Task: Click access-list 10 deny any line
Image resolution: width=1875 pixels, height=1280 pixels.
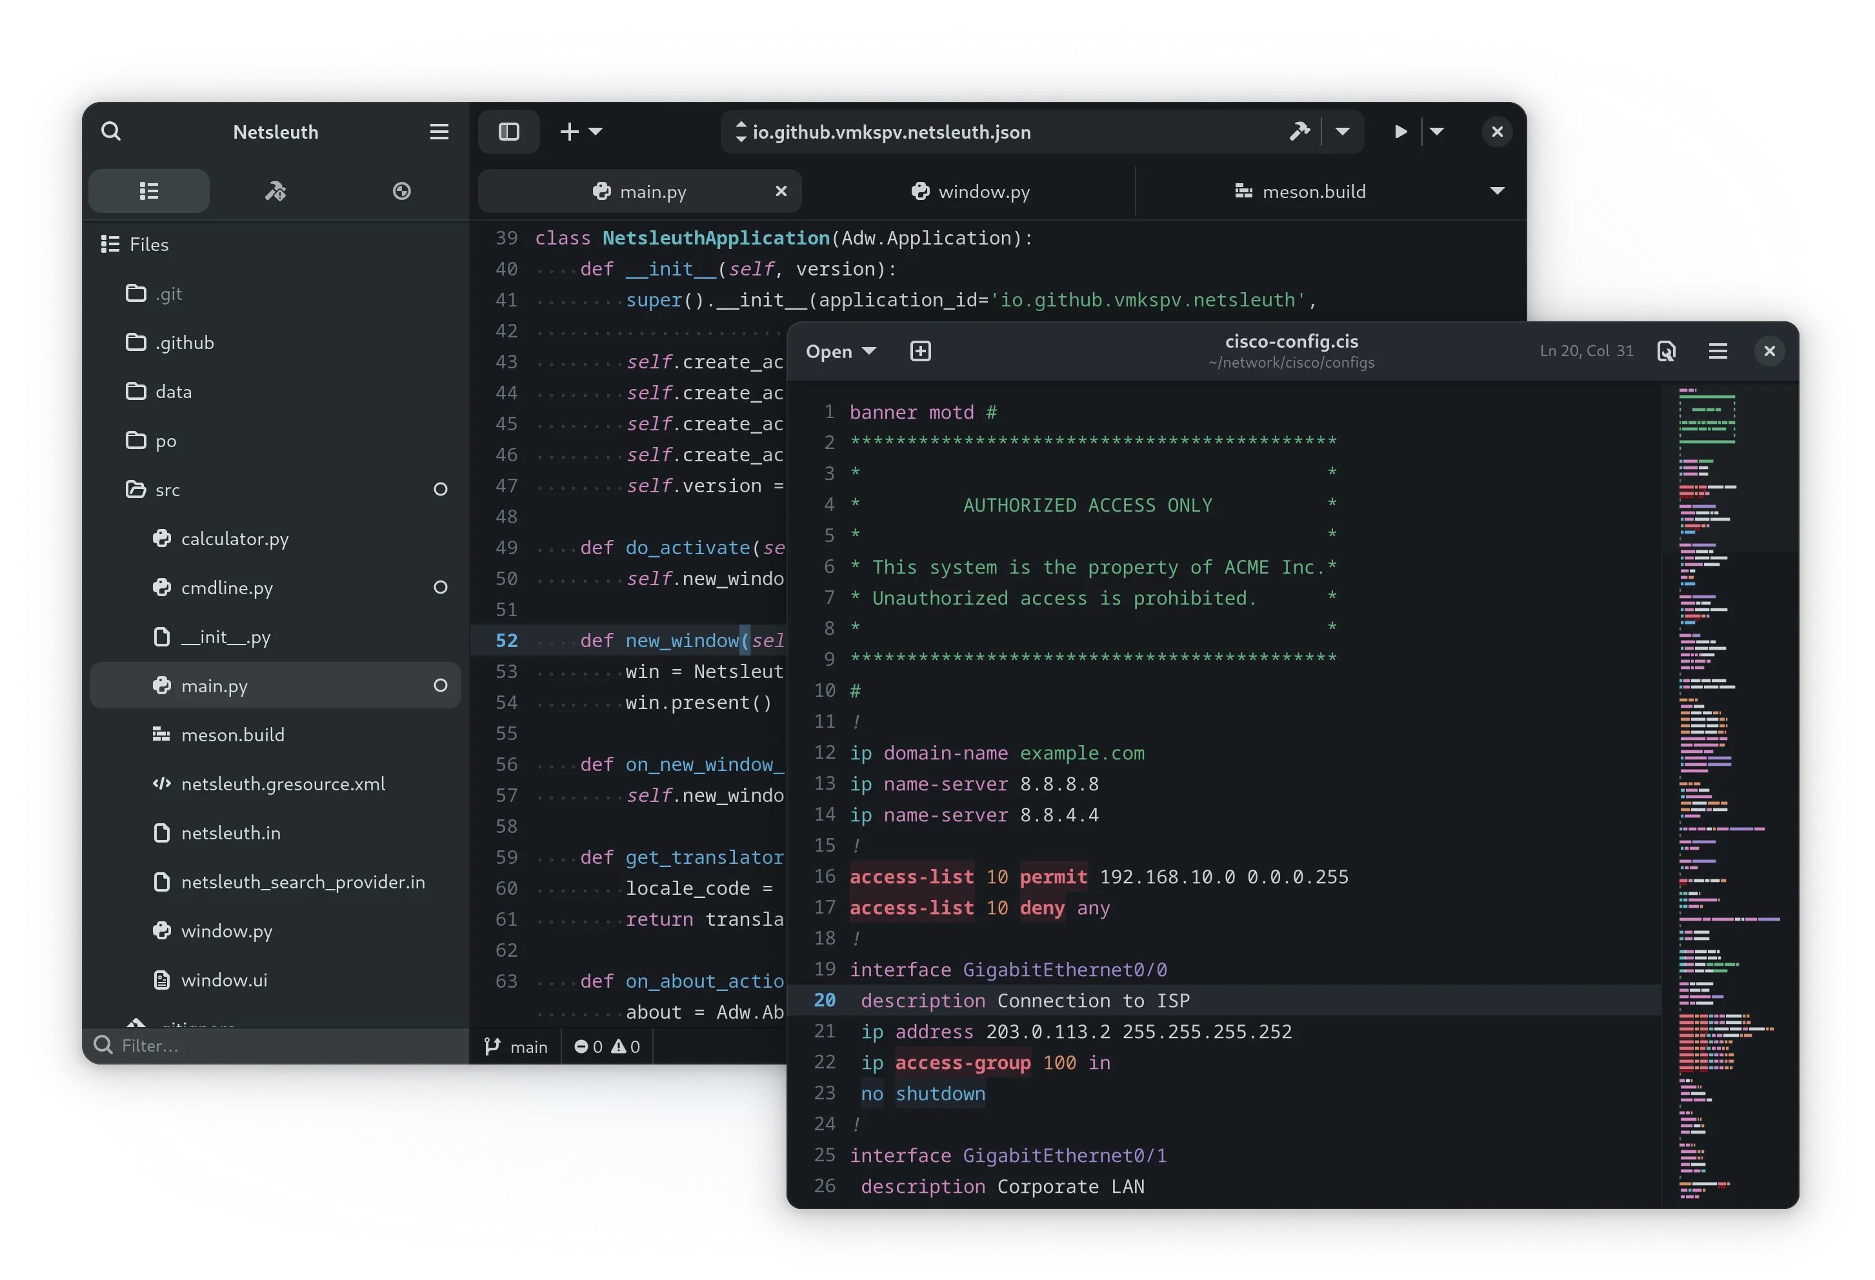Action: point(979,908)
